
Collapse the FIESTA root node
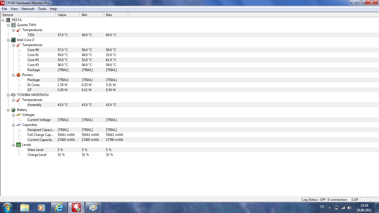pos(3,20)
